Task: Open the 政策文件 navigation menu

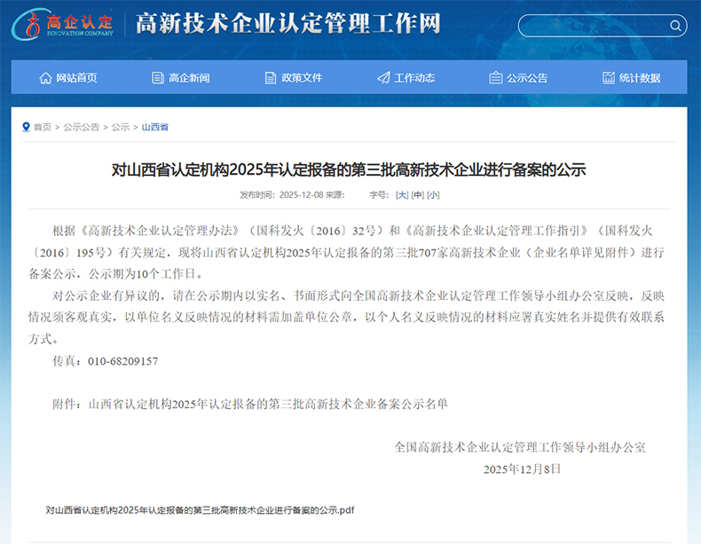Action: 302,78
